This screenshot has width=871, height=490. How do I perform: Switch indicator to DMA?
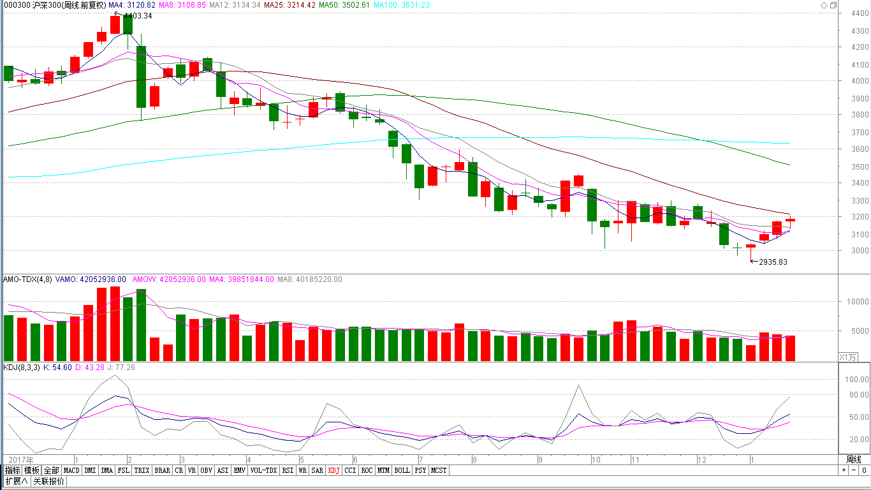[107, 470]
